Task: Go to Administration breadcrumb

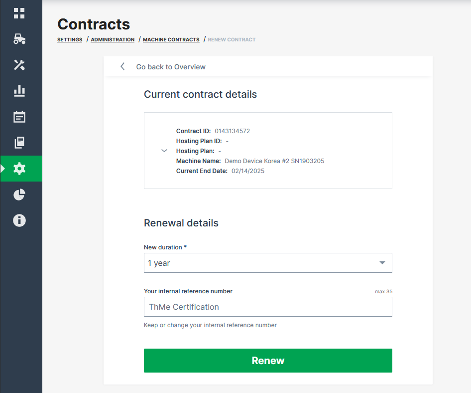Action: pyautogui.click(x=113, y=40)
